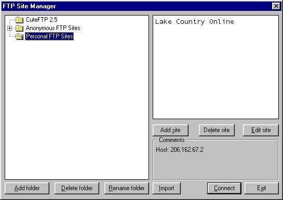Click the Anonymous FTP Sites folder icon
The image size is (283, 200).
(19, 28)
